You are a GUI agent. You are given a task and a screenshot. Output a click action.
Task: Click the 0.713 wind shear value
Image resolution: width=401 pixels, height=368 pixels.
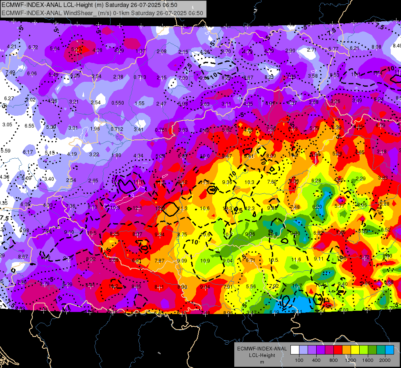tap(140, 77)
